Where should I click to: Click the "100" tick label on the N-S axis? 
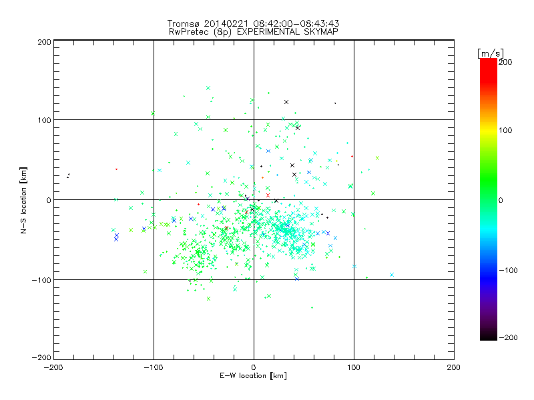click(44, 120)
